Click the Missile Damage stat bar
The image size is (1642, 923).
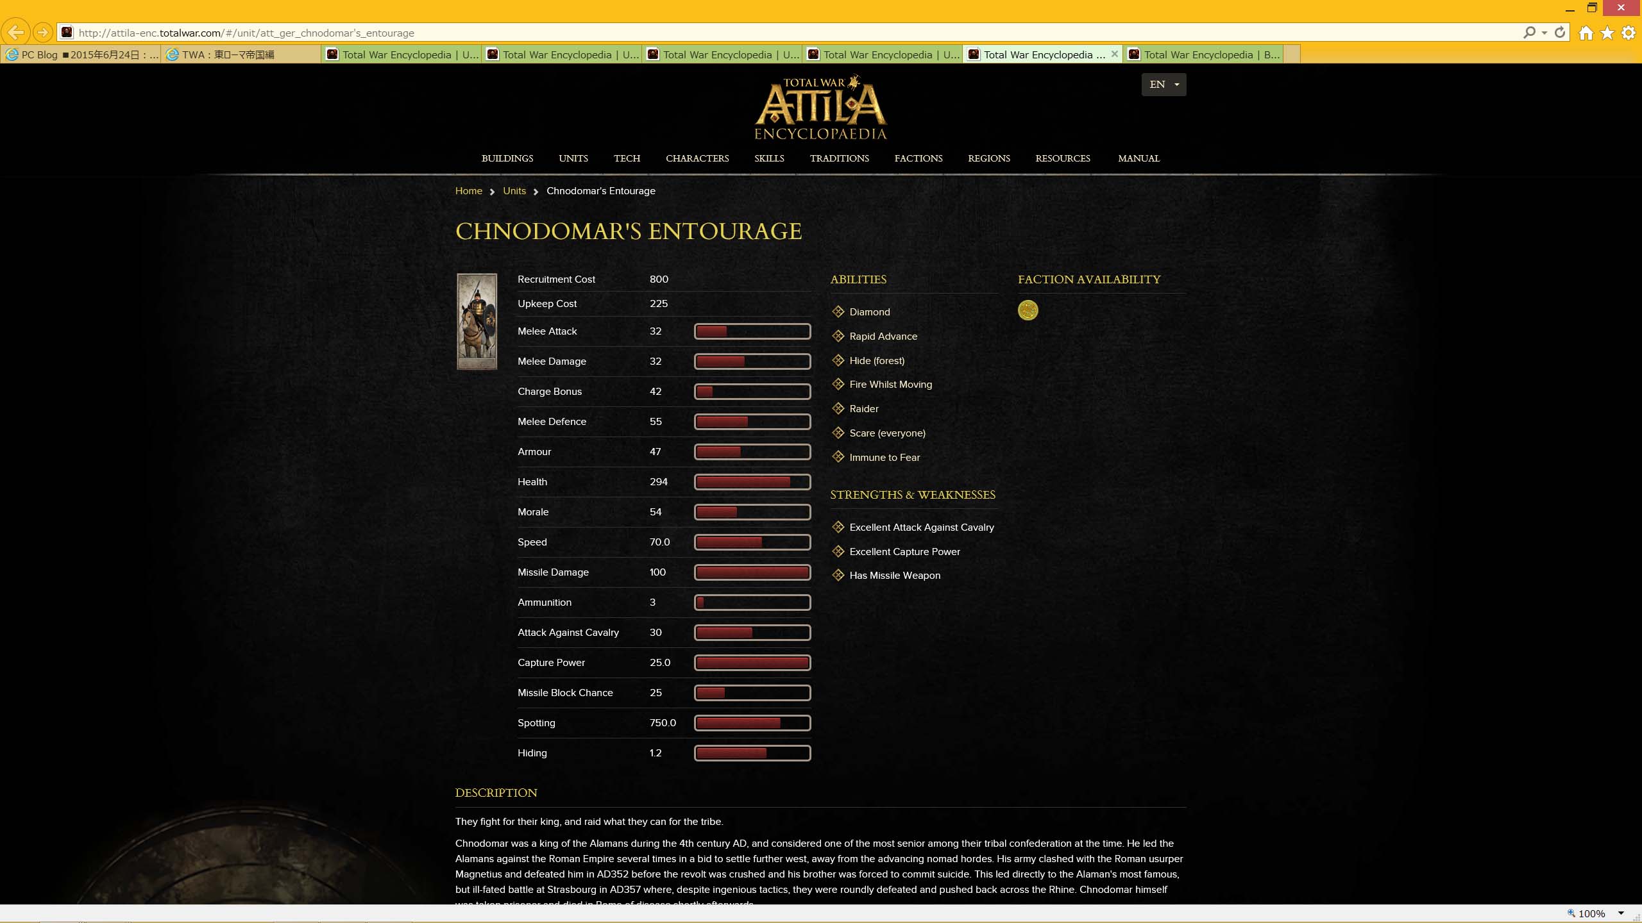click(752, 572)
